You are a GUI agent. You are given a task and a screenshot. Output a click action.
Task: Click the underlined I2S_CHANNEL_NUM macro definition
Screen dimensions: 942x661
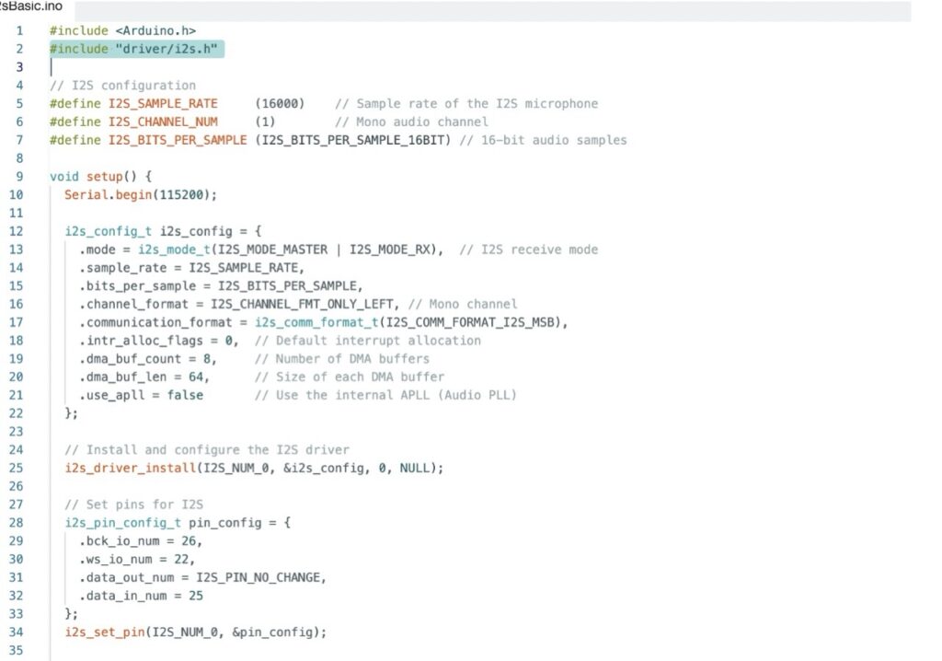click(163, 122)
